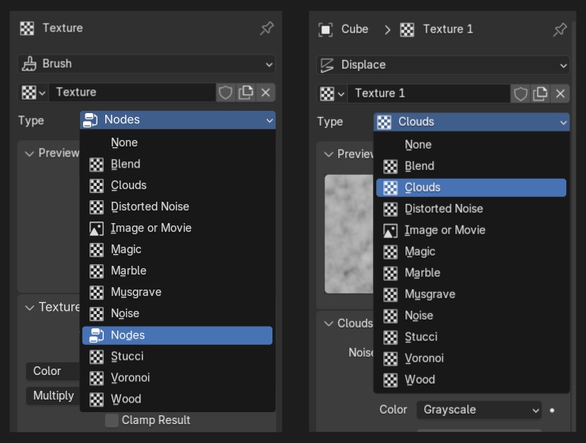Select Musgrave in left Type list
Screen dimensions: 586x443
click(177, 292)
